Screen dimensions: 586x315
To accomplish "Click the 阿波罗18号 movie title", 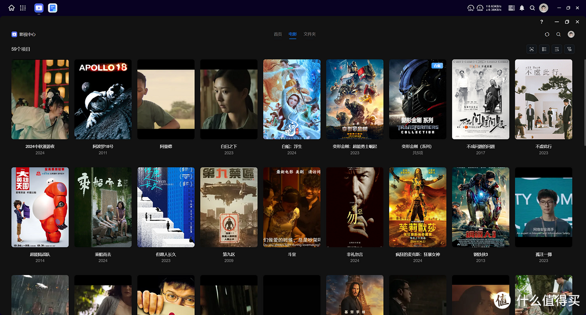I will (103, 146).
